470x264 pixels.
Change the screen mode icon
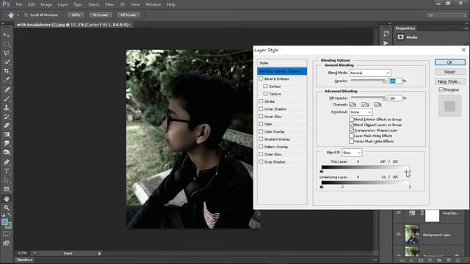pyautogui.click(x=7, y=243)
